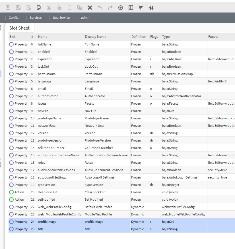Select the setModified action row

(x=46, y=200)
